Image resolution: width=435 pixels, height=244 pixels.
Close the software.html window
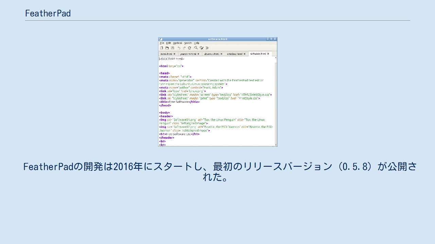275,39
